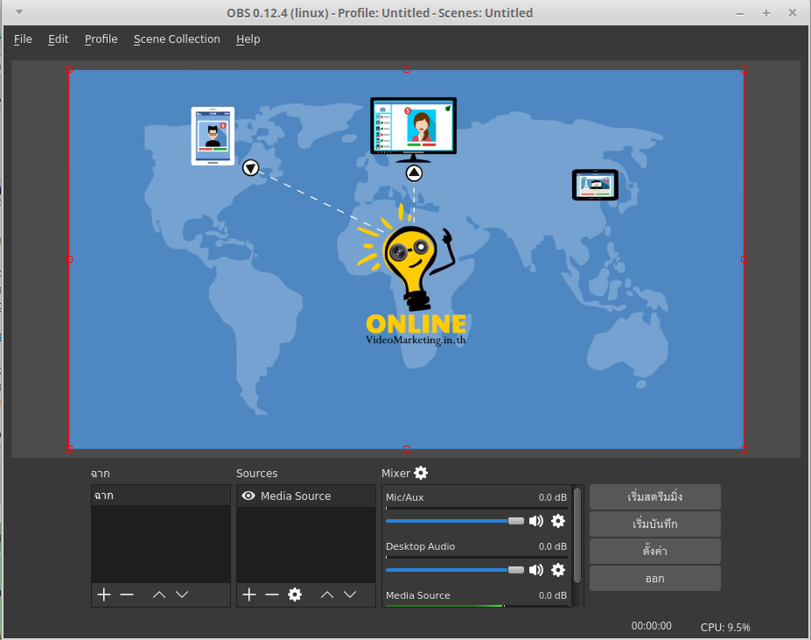Move scene down with down chevron

tap(182, 594)
